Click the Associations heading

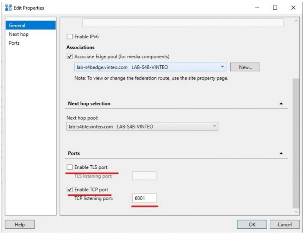tap(81, 47)
